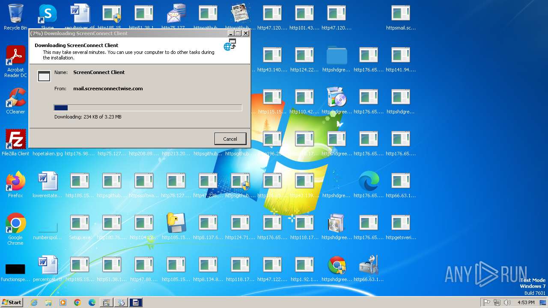Launch Microsoft Edge from taskbar
This screenshot has height=308, width=548.
pyautogui.click(x=92, y=302)
